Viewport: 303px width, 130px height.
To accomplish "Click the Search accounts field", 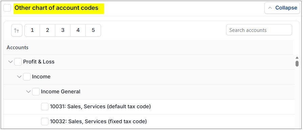I will [259, 30].
